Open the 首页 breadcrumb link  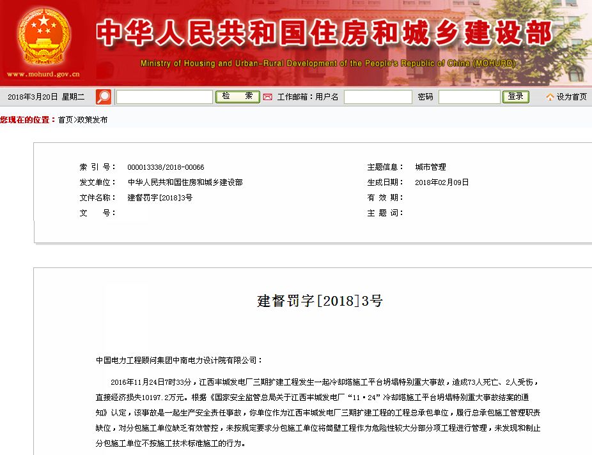tap(65, 120)
